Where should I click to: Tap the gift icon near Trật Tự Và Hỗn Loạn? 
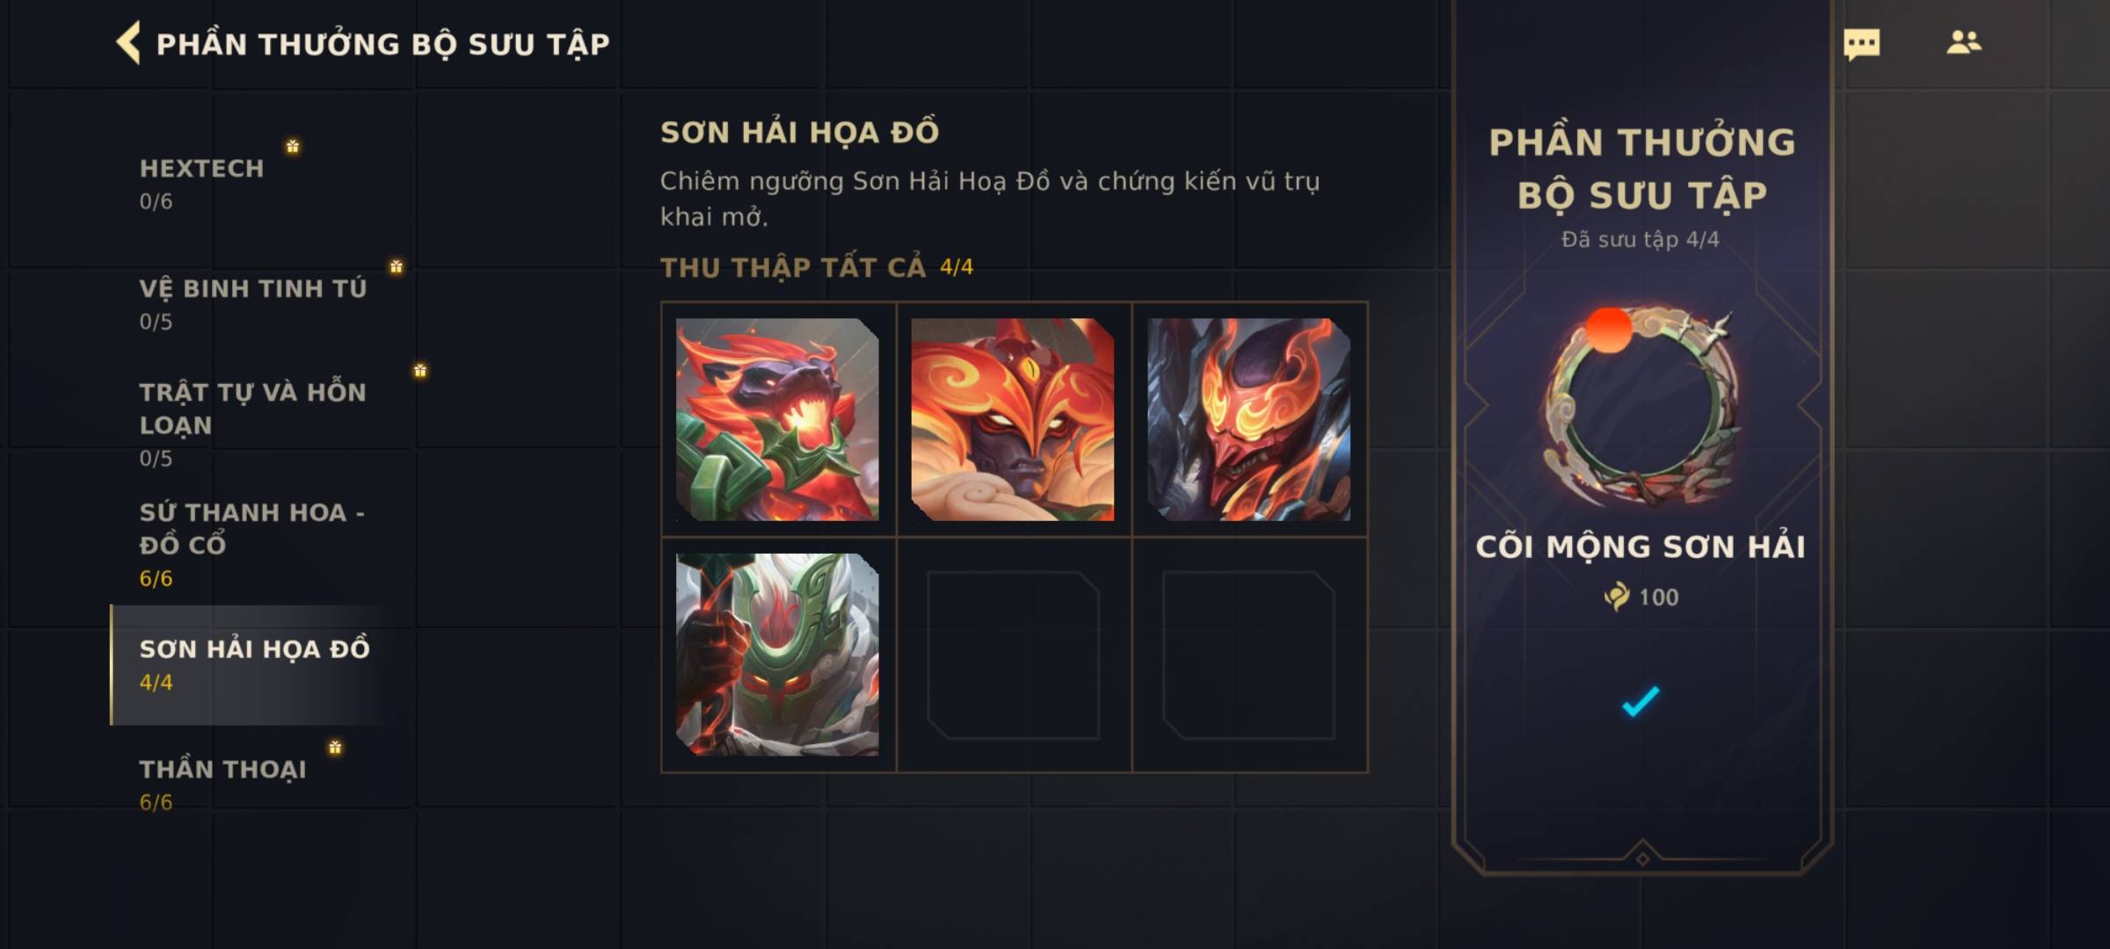point(420,370)
